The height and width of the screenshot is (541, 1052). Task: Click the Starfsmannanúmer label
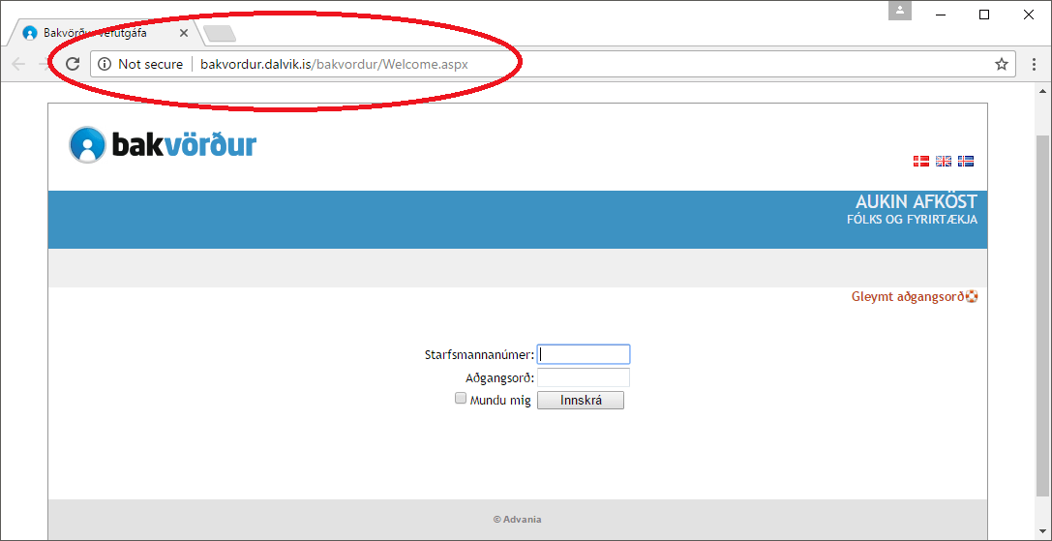pyautogui.click(x=479, y=354)
